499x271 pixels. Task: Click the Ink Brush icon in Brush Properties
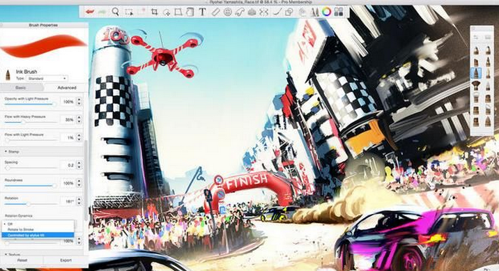tap(8, 75)
